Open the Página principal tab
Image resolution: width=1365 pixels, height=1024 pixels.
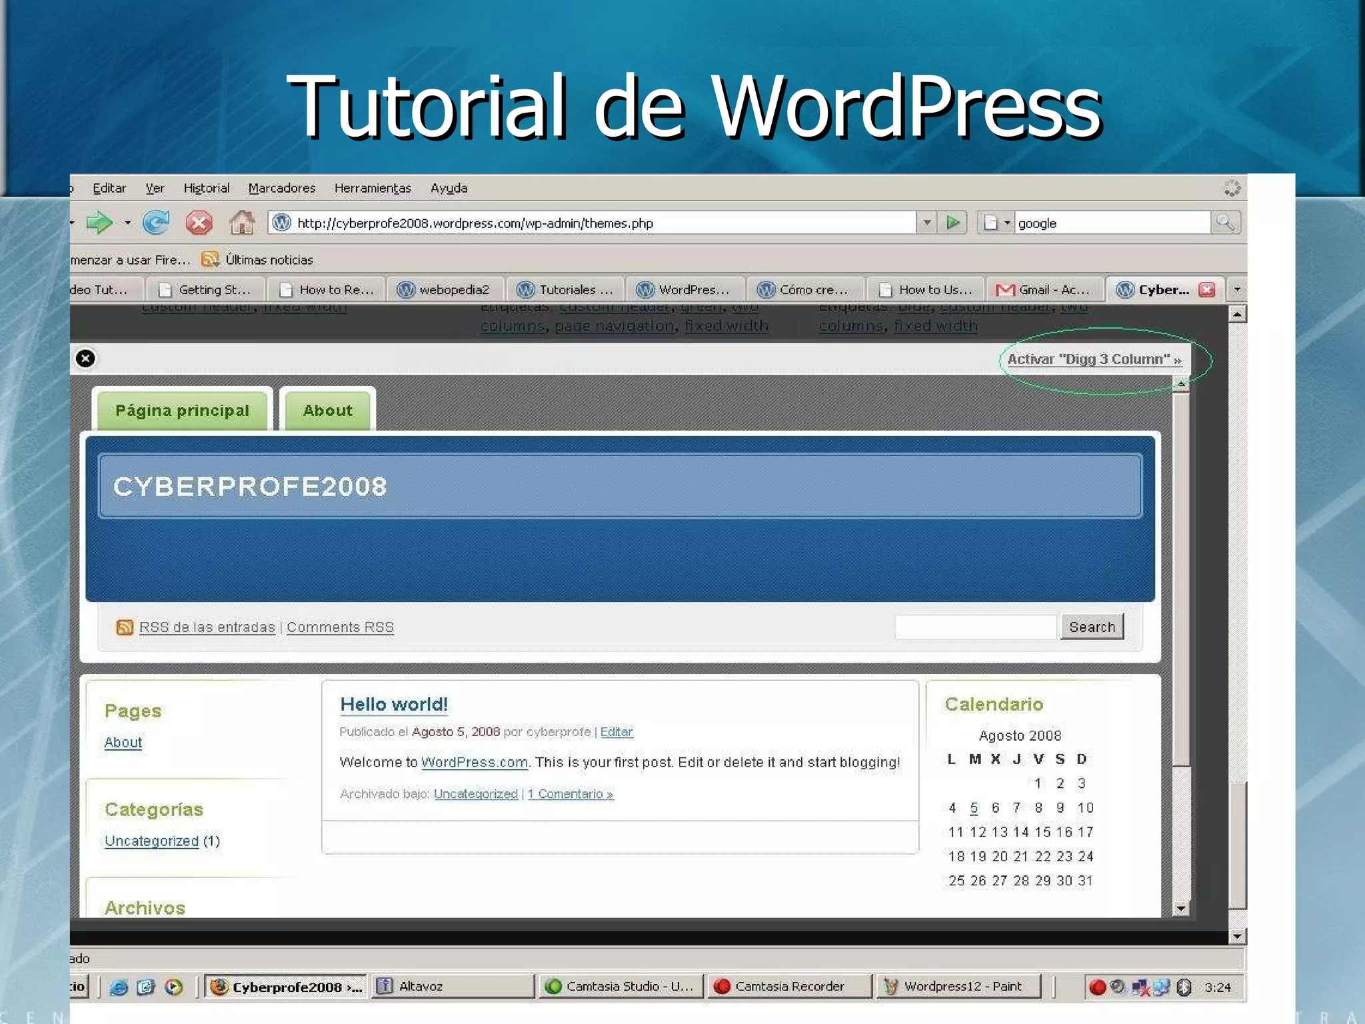(182, 411)
